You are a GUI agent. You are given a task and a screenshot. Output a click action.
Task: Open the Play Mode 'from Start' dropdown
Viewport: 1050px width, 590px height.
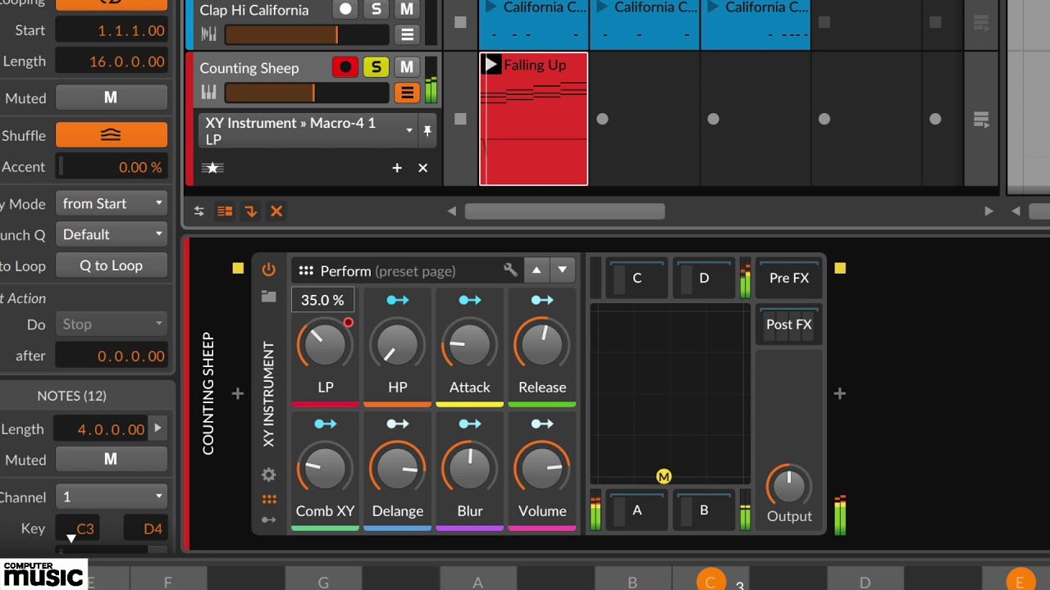[x=111, y=203]
